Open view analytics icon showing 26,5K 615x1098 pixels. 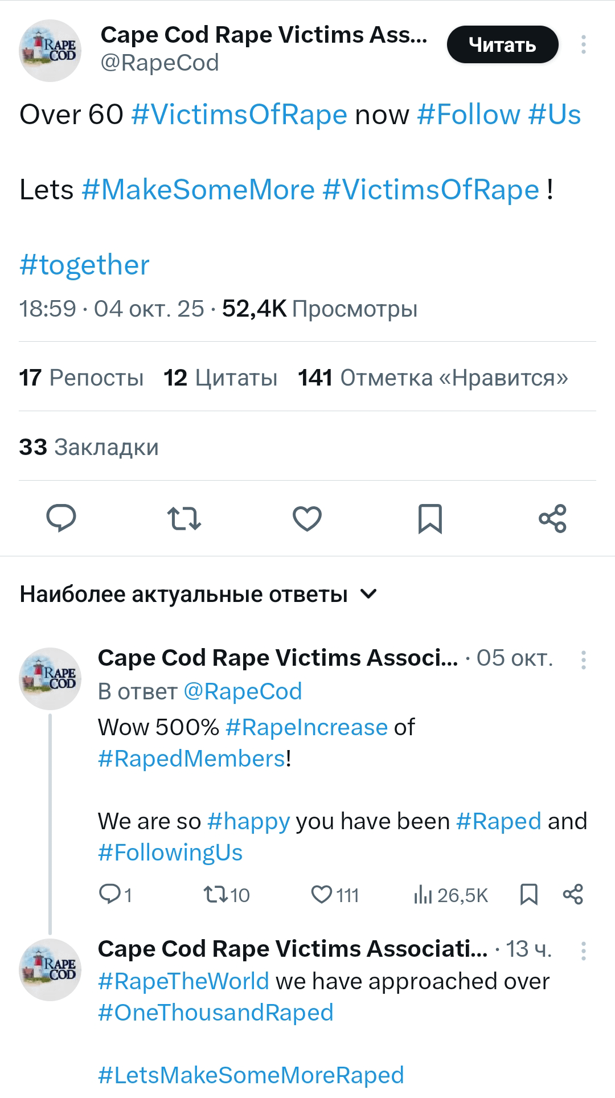pyautogui.click(x=423, y=895)
